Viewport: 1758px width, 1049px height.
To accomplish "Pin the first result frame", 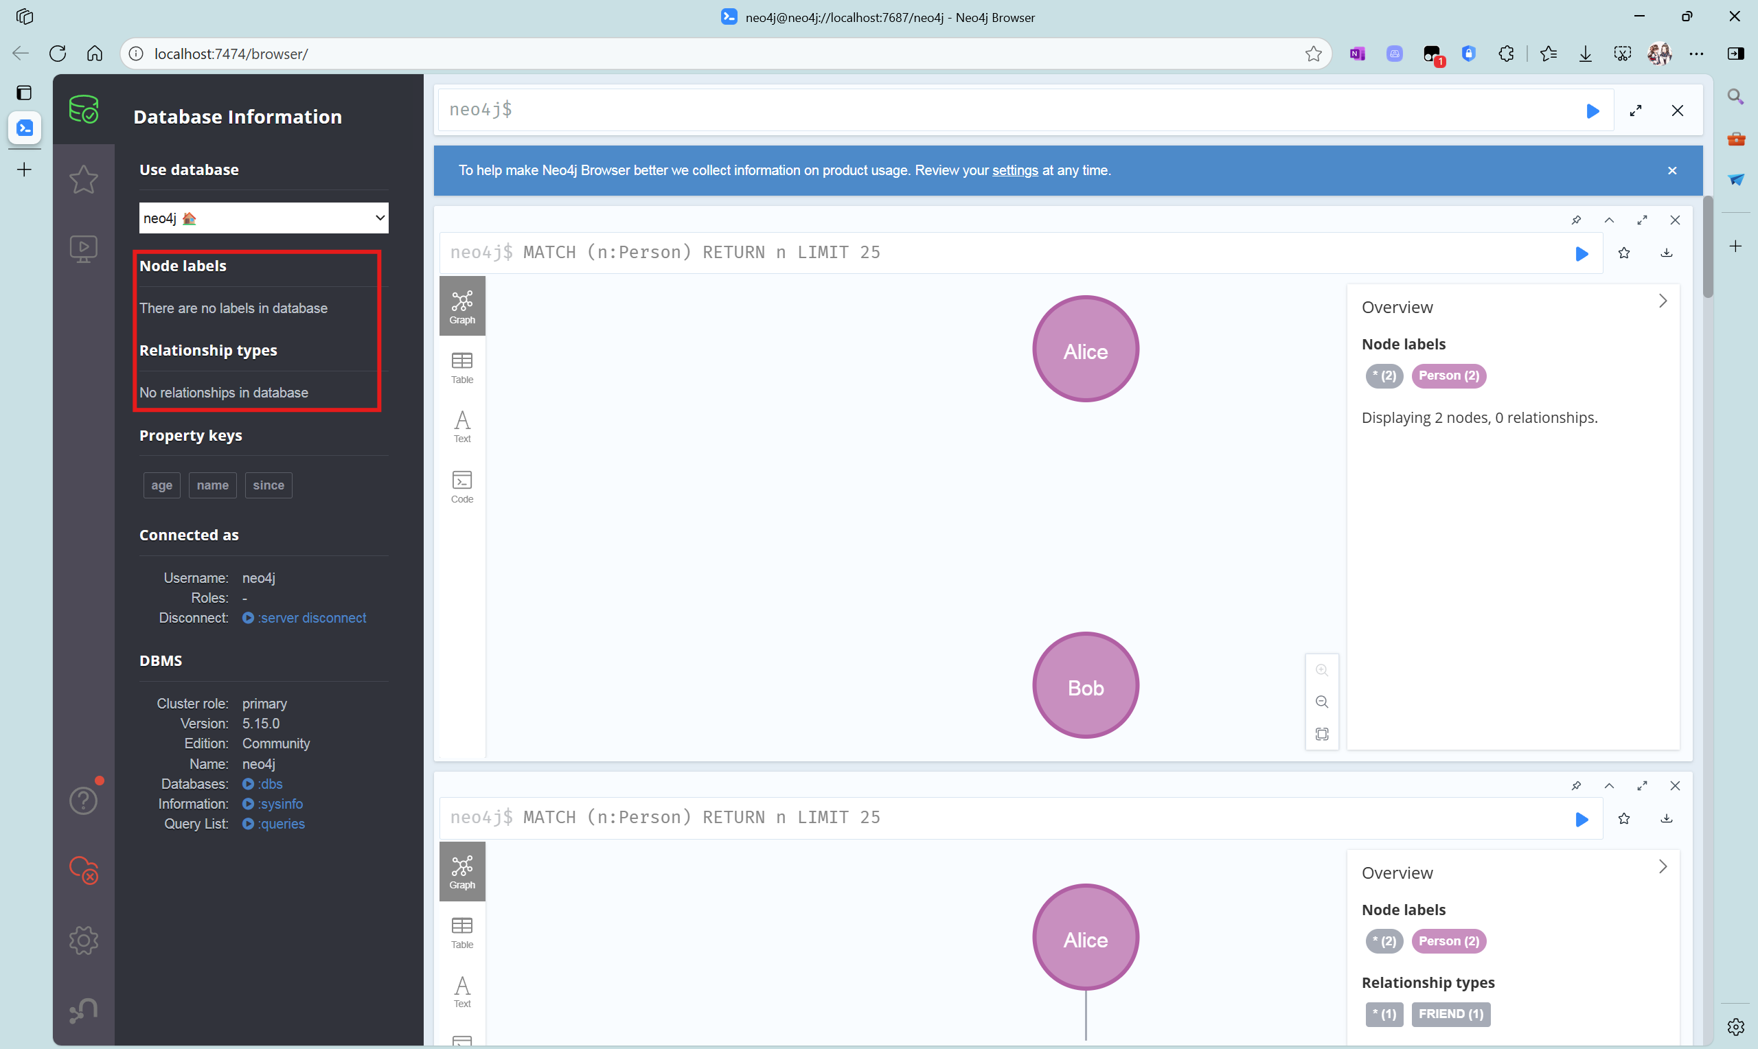I will point(1575,220).
